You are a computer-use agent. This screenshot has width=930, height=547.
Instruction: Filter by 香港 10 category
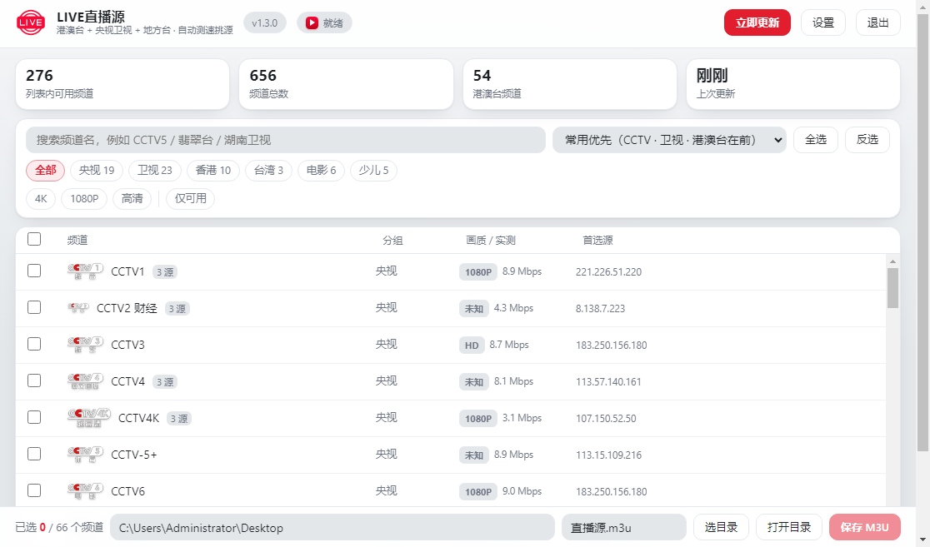[213, 171]
